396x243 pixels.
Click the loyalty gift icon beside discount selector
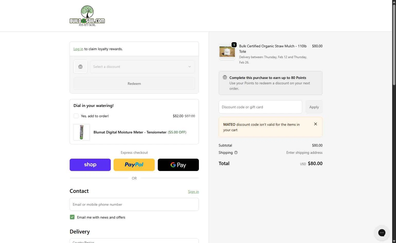pyautogui.click(x=80, y=67)
